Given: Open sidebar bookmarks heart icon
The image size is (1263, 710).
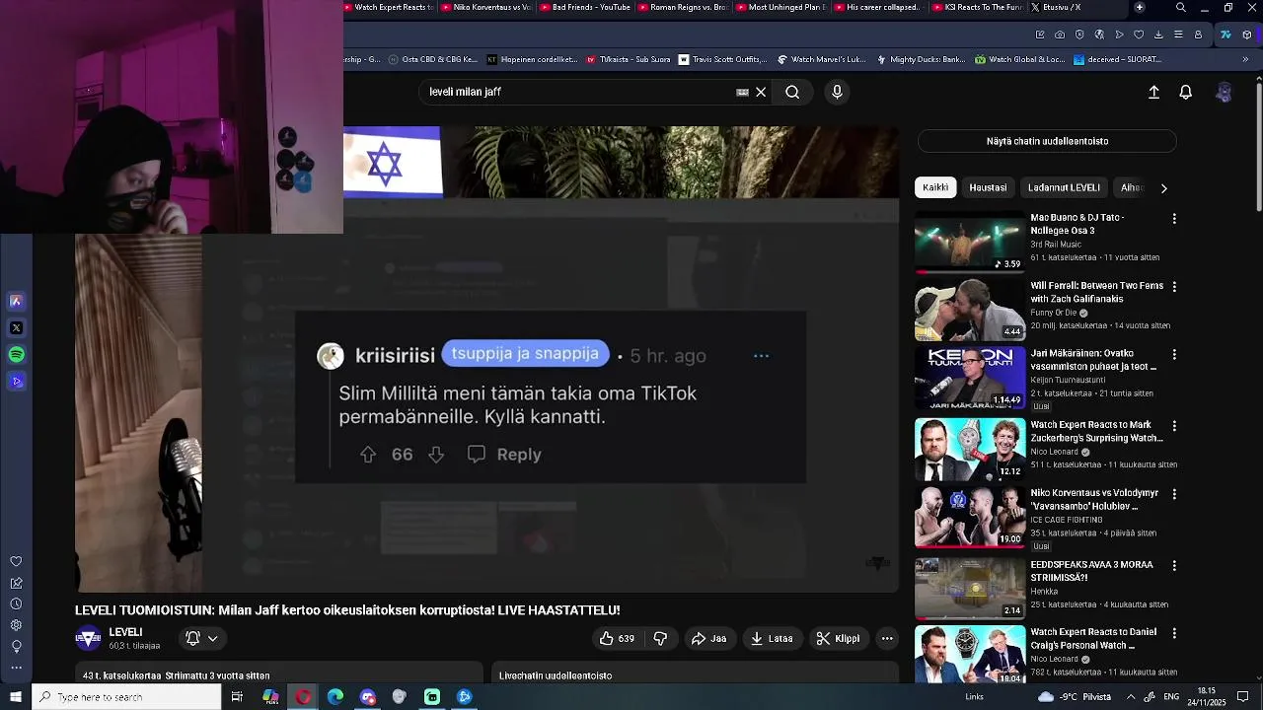Looking at the screenshot, I should [x=16, y=561].
